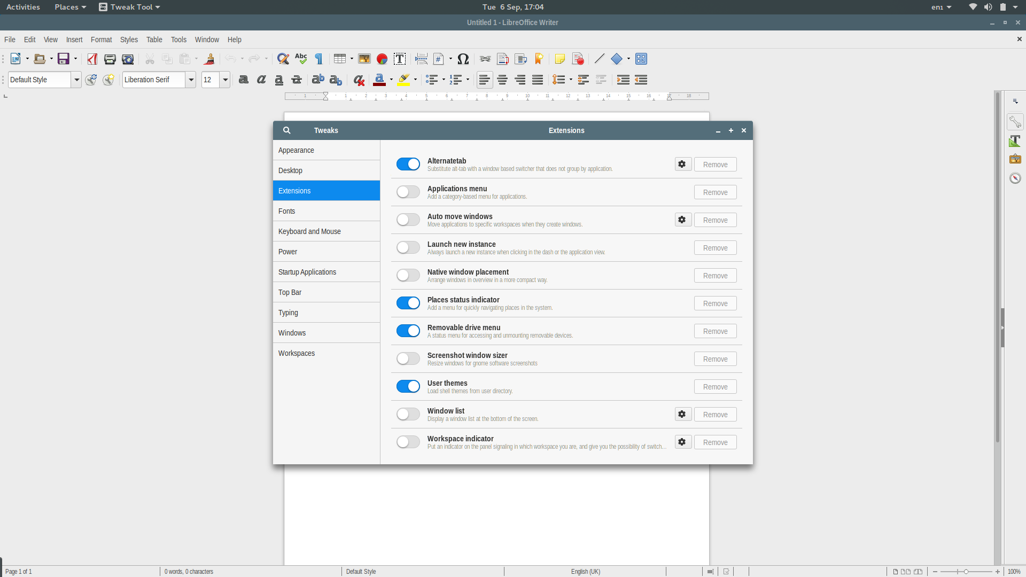The width and height of the screenshot is (1026, 577).
Task: Open Window list settings gear
Action: pos(682,414)
